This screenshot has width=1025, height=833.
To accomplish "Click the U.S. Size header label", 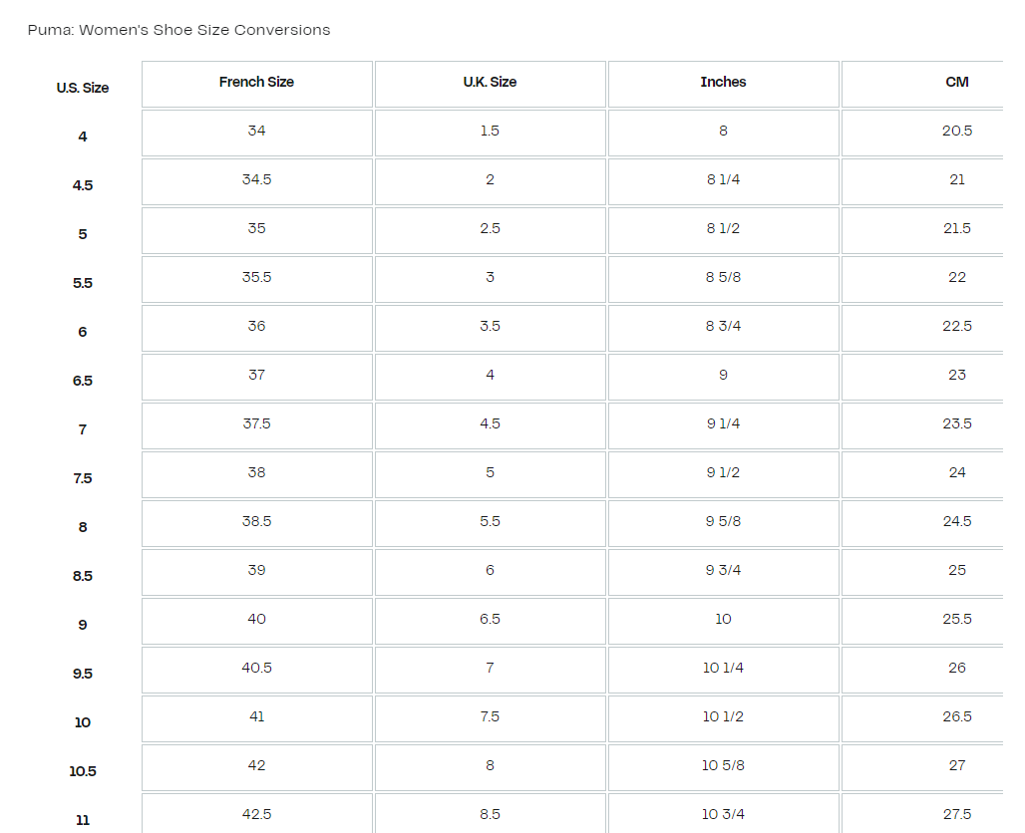I will pos(83,88).
